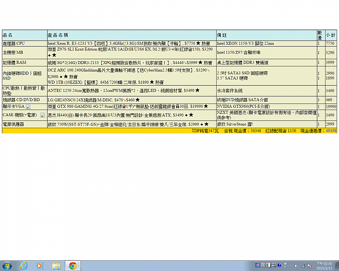Click the NVIDIA GTX980(PCI-E介面) note
The image size is (339, 271).
(243, 106)
